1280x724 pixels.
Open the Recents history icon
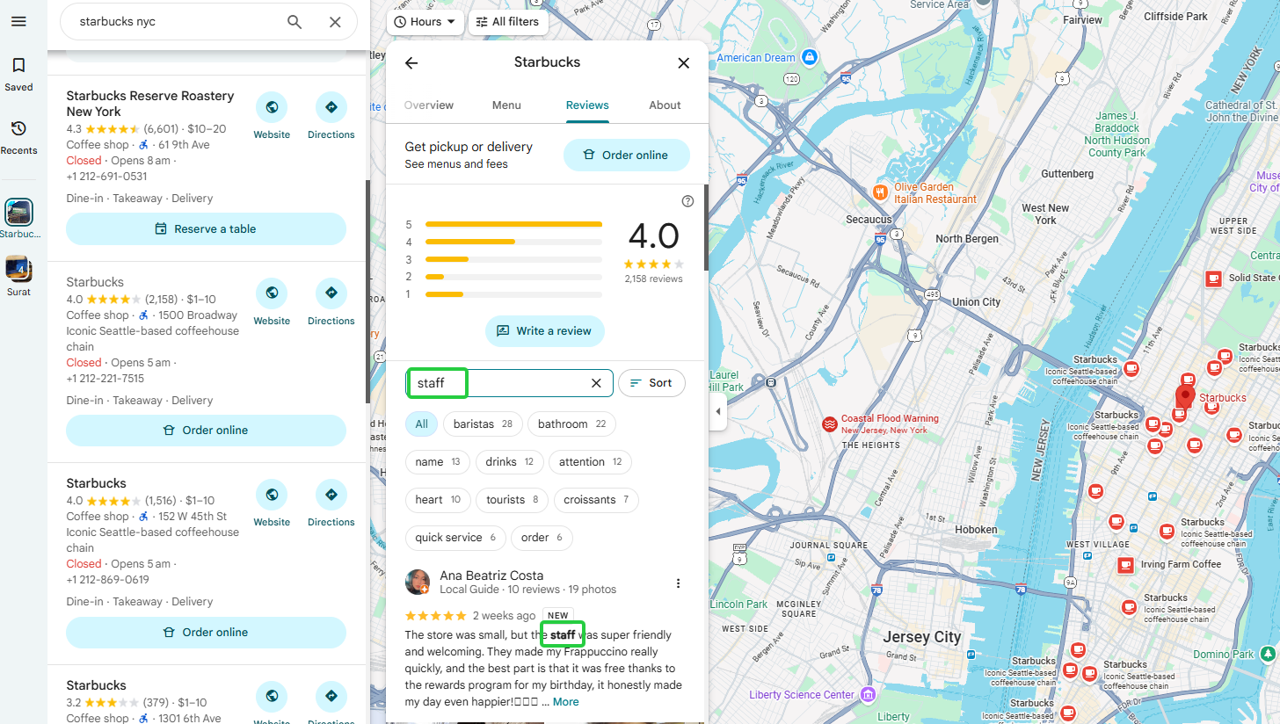[18, 129]
